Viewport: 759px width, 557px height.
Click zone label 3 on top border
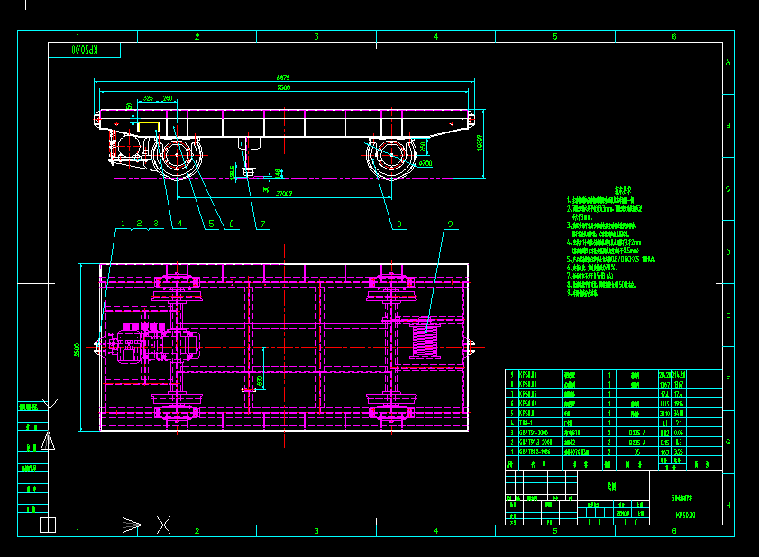[x=316, y=34]
